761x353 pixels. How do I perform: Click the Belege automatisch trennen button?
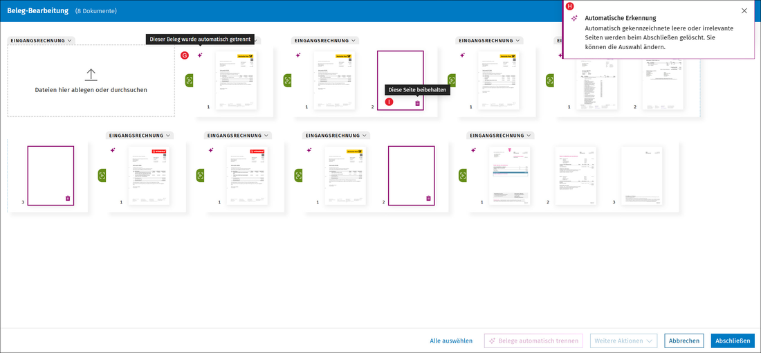[533, 341]
